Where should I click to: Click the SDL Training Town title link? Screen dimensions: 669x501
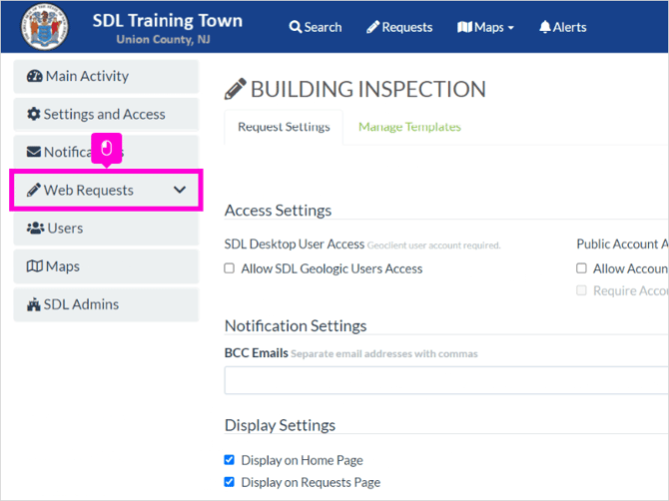(168, 21)
